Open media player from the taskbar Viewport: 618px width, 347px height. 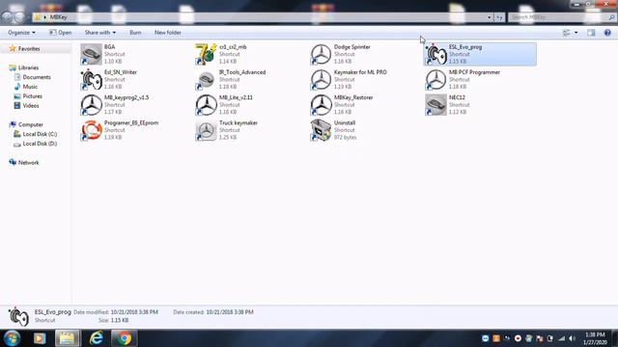coord(40,338)
